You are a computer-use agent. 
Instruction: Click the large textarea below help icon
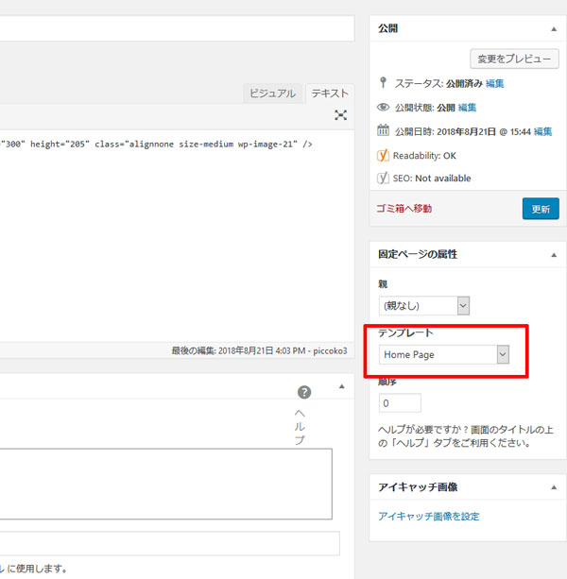(x=165, y=485)
